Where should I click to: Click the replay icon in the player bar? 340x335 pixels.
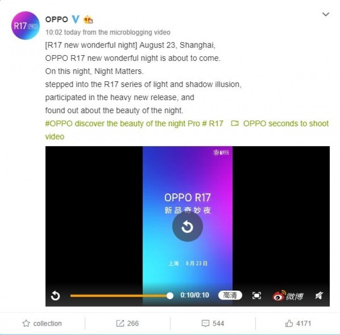[55, 295]
